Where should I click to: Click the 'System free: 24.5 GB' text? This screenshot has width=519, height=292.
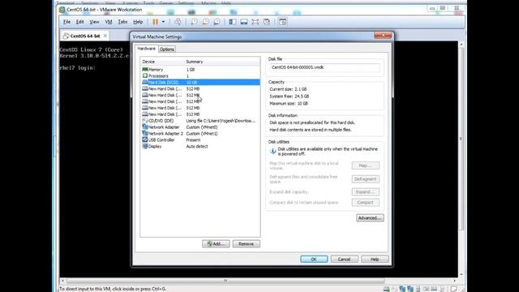(x=290, y=97)
